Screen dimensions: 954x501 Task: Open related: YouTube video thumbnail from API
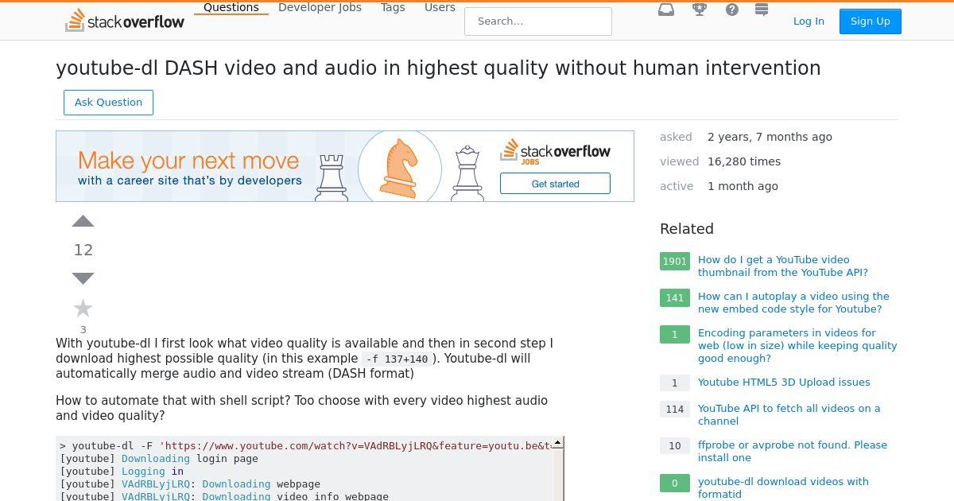(783, 266)
